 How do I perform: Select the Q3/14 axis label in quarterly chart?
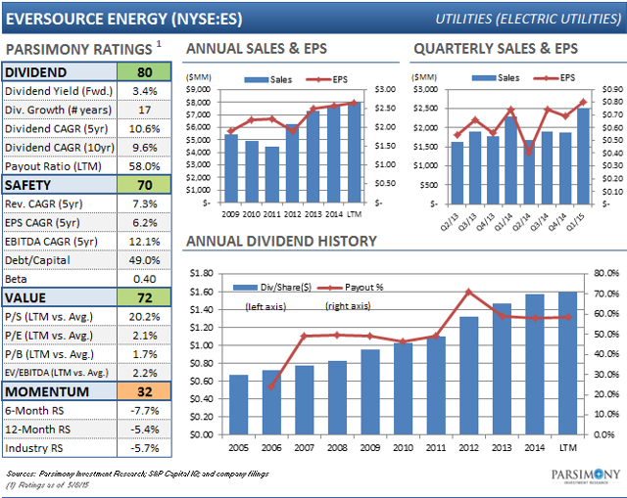[540, 222]
